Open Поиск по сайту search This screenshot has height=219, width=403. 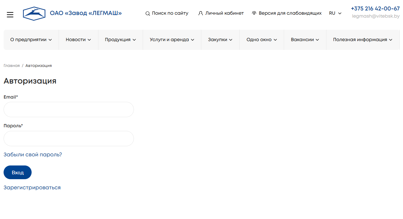point(170,13)
